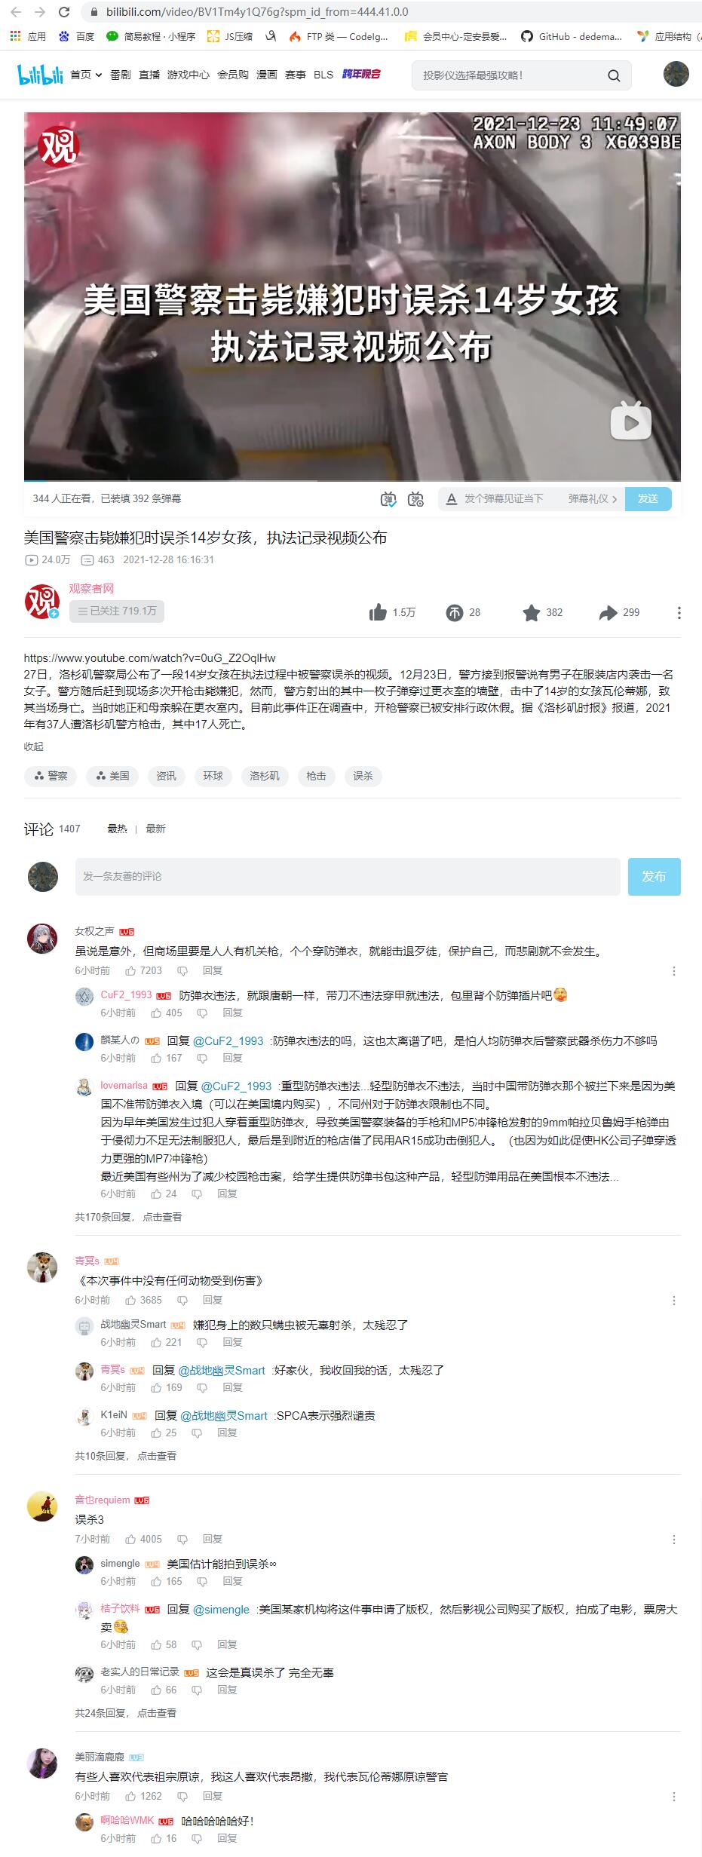The height and width of the screenshot is (1857, 702).
Task: Toggle the danmaku display switch
Action: coord(388,499)
